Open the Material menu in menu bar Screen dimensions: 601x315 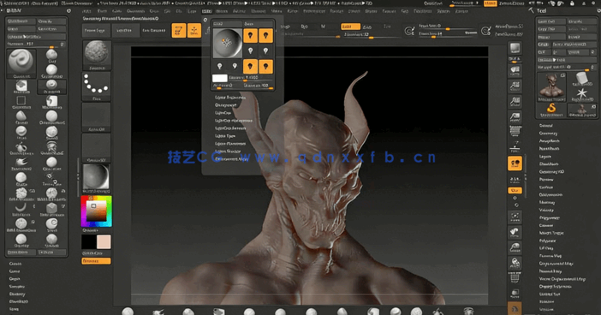259,11
